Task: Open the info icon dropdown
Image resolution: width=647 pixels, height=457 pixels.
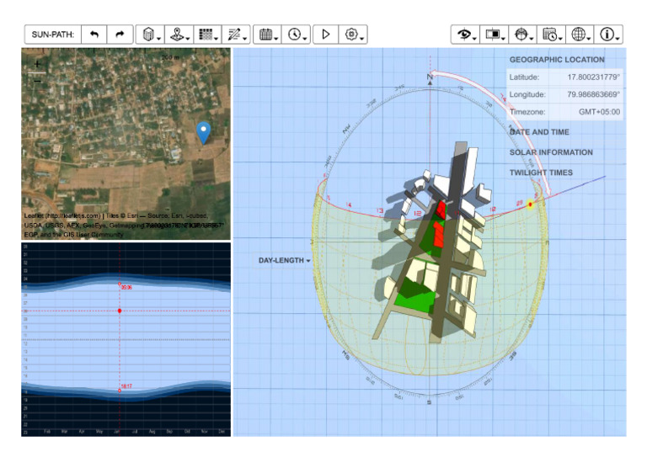Action: (x=609, y=35)
